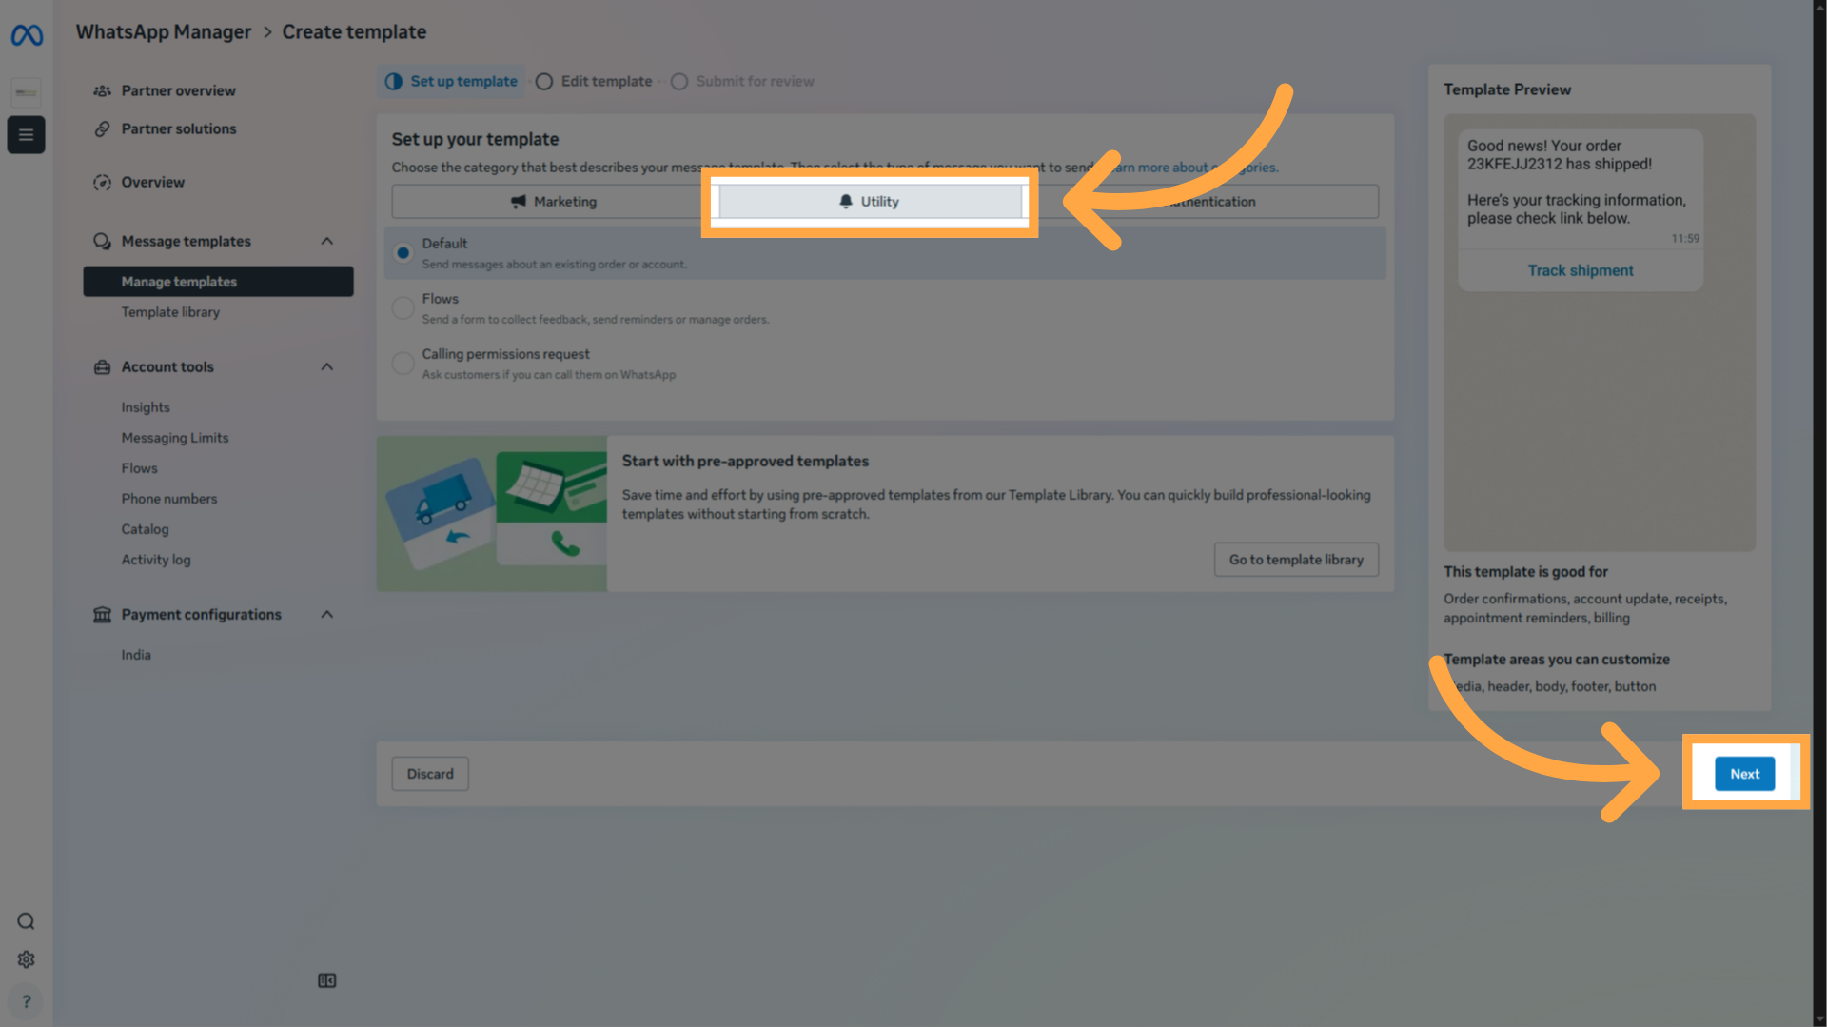
Task: Open Partner solutions in sidebar
Action: coord(179,129)
